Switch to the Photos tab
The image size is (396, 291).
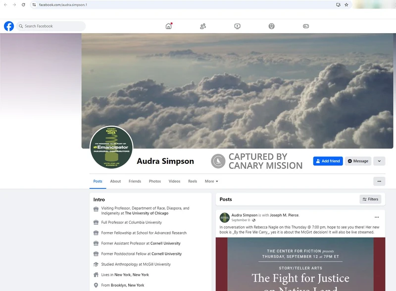pyautogui.click(x=155, y=181)
